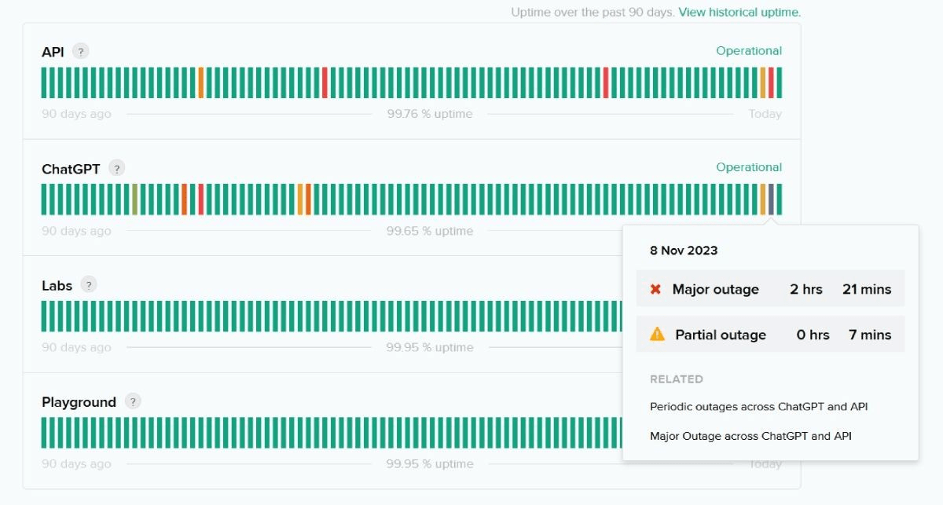The image size is (943, 505).
Task: Click '90 days ago' under the API bars
Action: pos(76,114)
